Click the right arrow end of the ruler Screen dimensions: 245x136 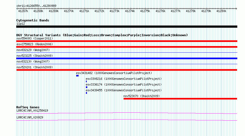pos(236,8)
